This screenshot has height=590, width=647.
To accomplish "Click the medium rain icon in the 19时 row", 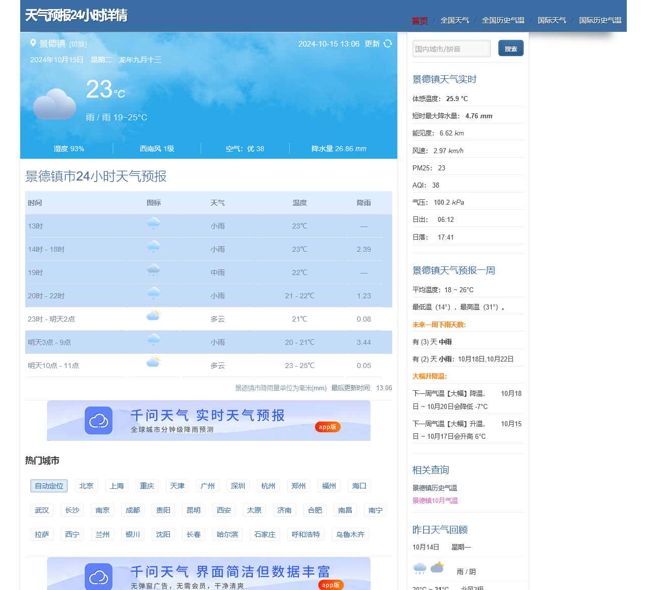I will click(153, 270).
